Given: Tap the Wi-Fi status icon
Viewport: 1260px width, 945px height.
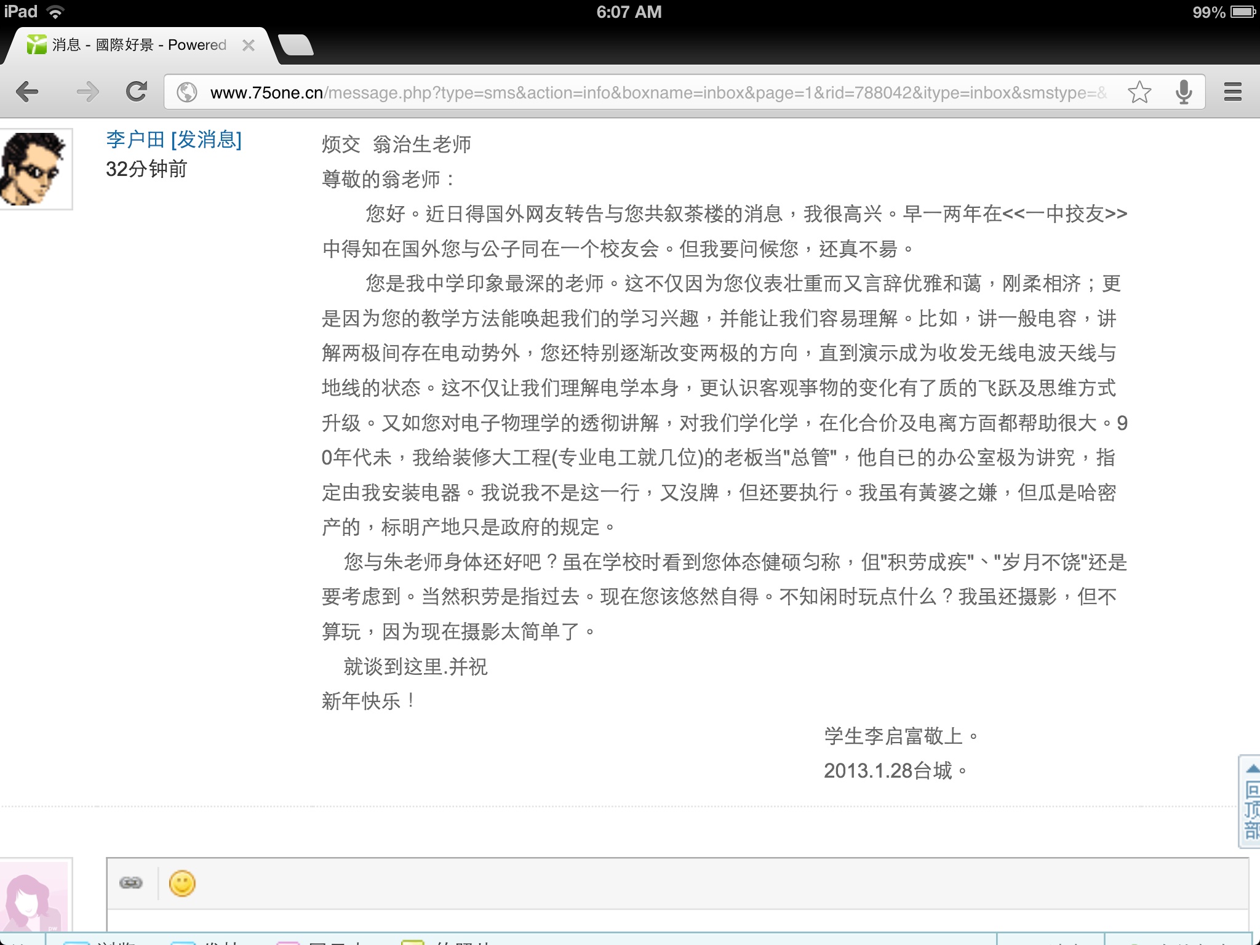Looking at the screenshot, I should (x=56, y=11).
